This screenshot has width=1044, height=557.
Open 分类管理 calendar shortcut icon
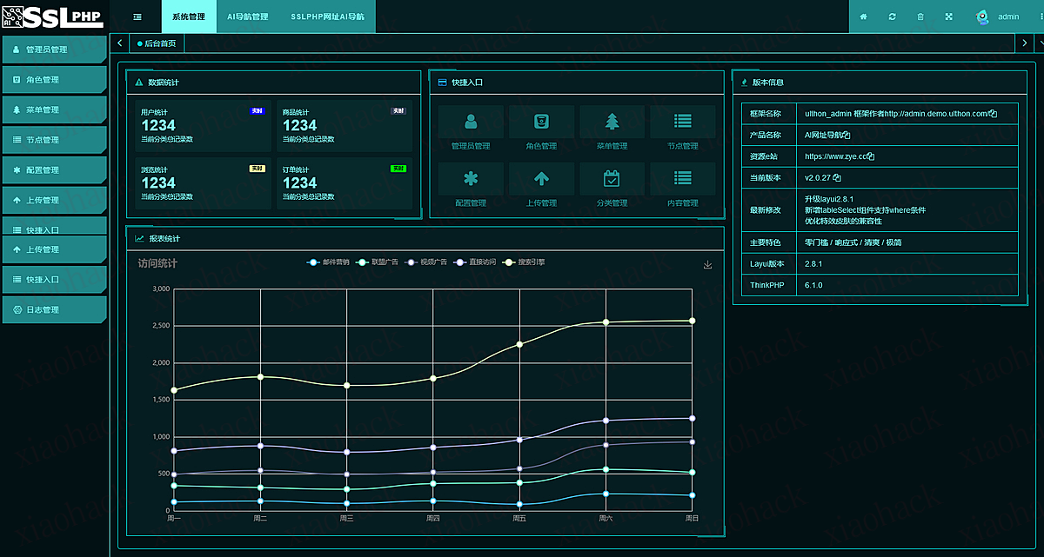(612, 179)
